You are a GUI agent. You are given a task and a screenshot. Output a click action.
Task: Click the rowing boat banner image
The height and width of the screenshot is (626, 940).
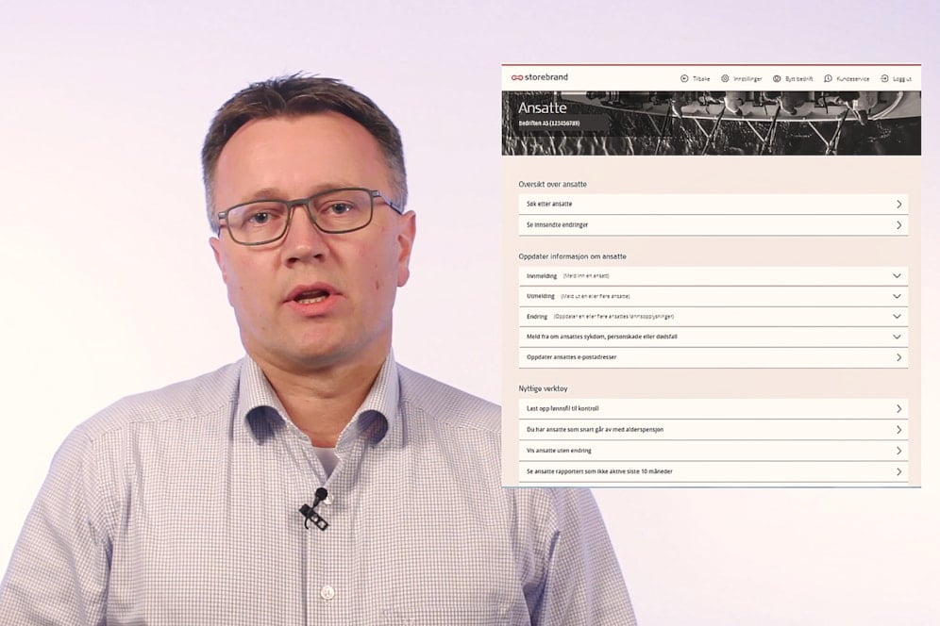(774, 123)
